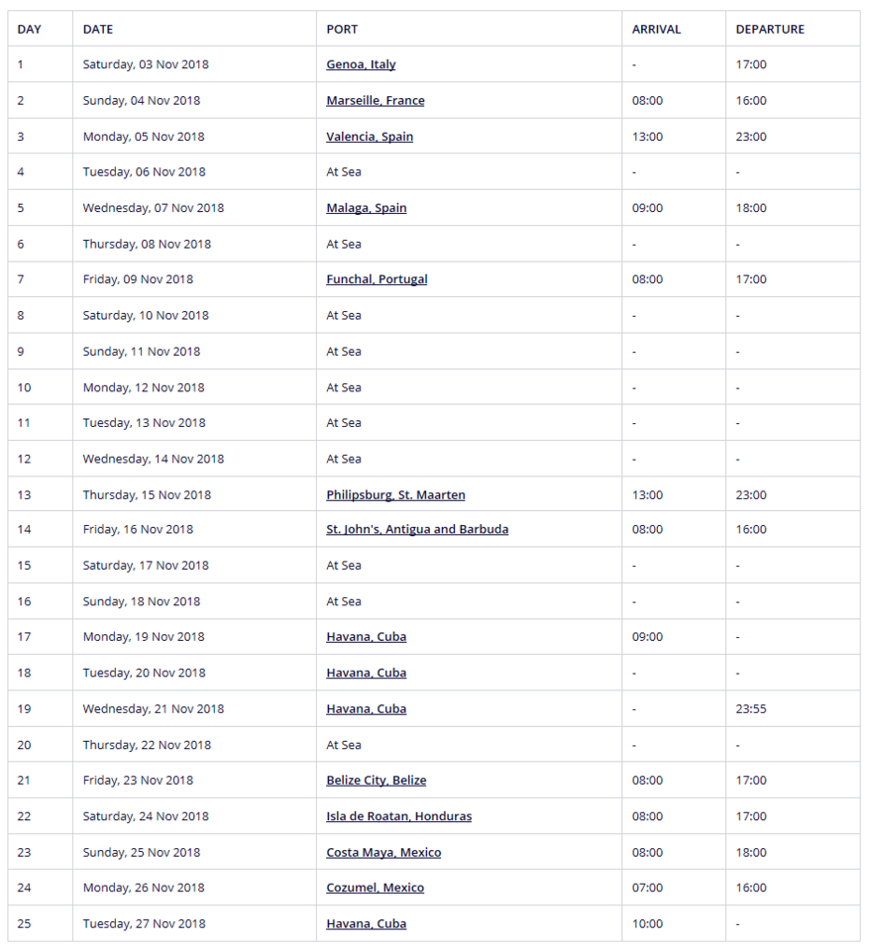Click the Marseille, France port link
The image size is (870, 951).
[375, 100]
